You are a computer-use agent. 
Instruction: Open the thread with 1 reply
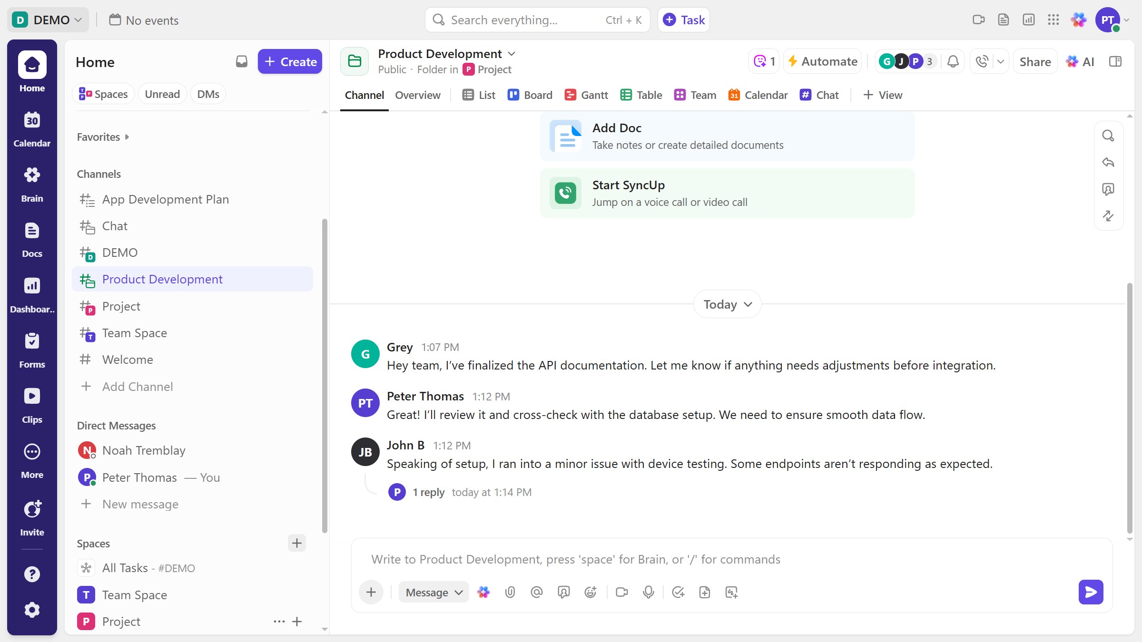click(428, 492)
